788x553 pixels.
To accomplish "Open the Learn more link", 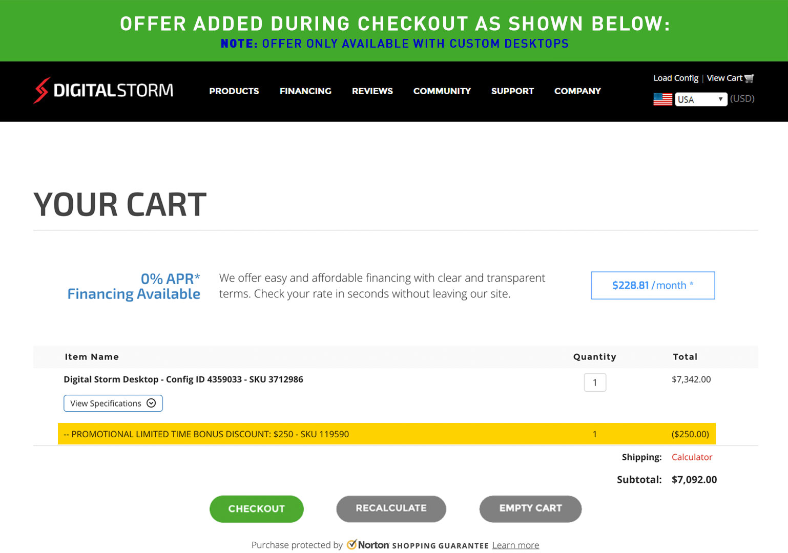I will click(x=515, y=545).
